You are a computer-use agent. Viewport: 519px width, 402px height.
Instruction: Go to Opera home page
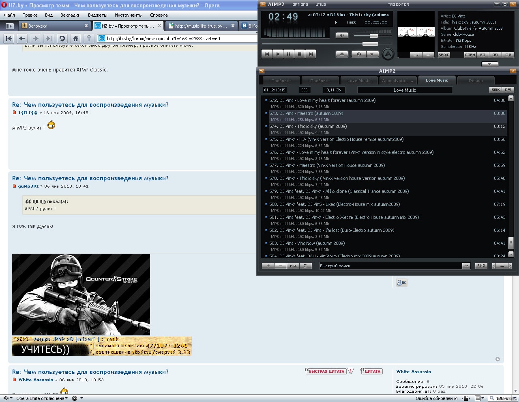pyautogui.click(x=75, y=39)
